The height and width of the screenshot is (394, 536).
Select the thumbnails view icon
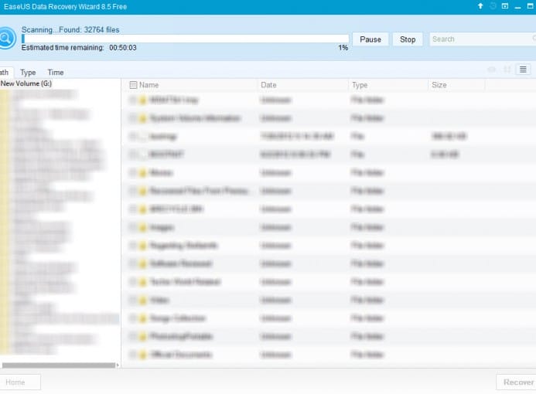click(507, 70)
